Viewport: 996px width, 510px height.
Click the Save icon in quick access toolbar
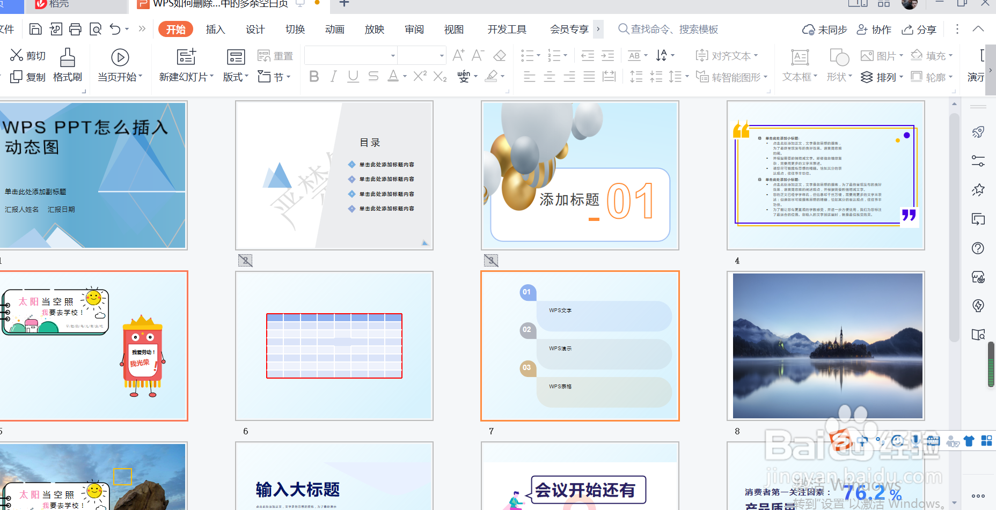pyautogui.click(x=35, y=29)
